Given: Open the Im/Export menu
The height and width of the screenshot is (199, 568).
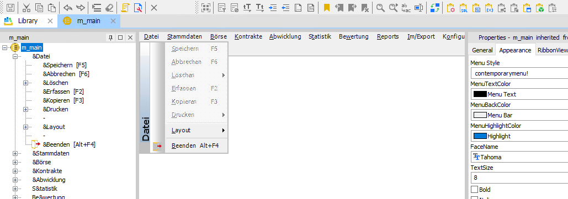Looking at the screenshot, I should [x=421, y=36].
